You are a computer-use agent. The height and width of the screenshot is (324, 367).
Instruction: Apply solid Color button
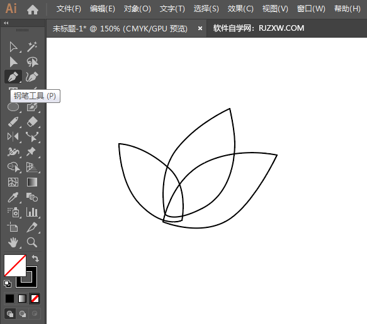tap(9, 298)
